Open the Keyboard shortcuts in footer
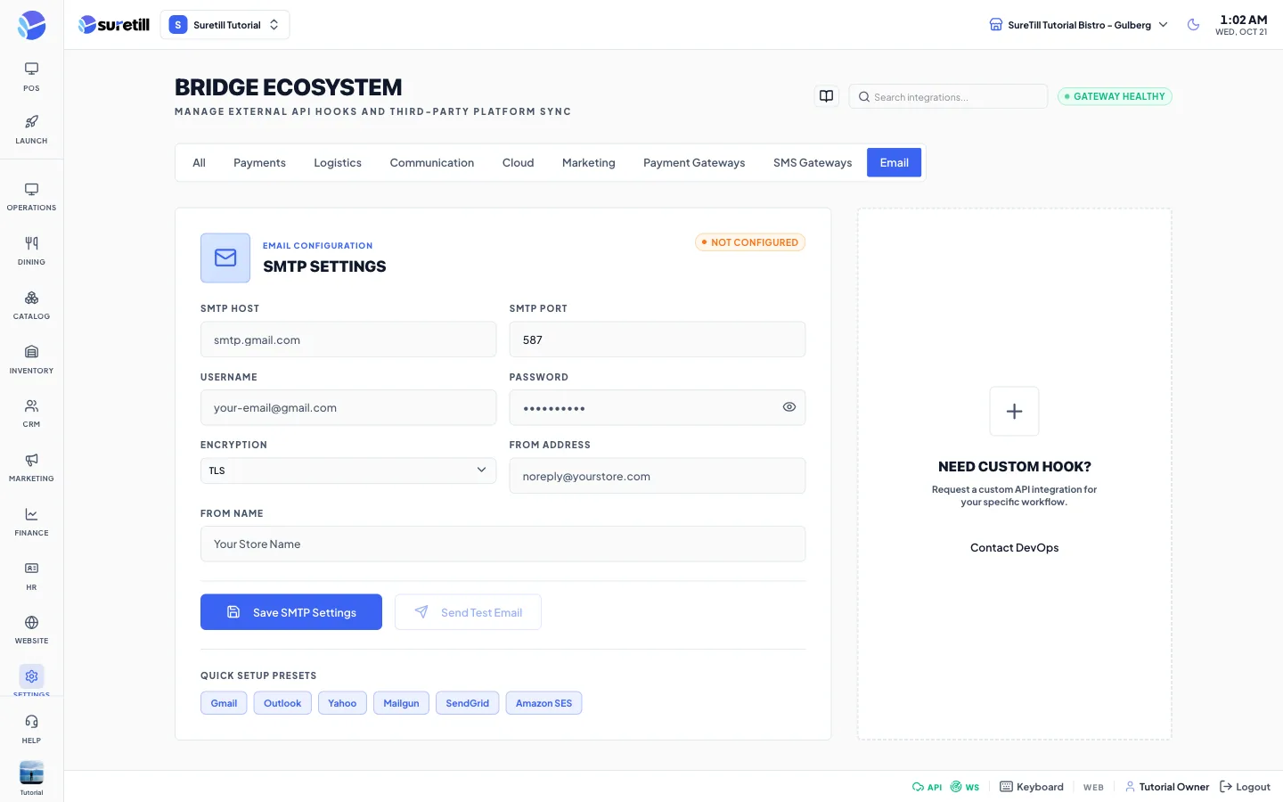 [x=1032, y=787]
